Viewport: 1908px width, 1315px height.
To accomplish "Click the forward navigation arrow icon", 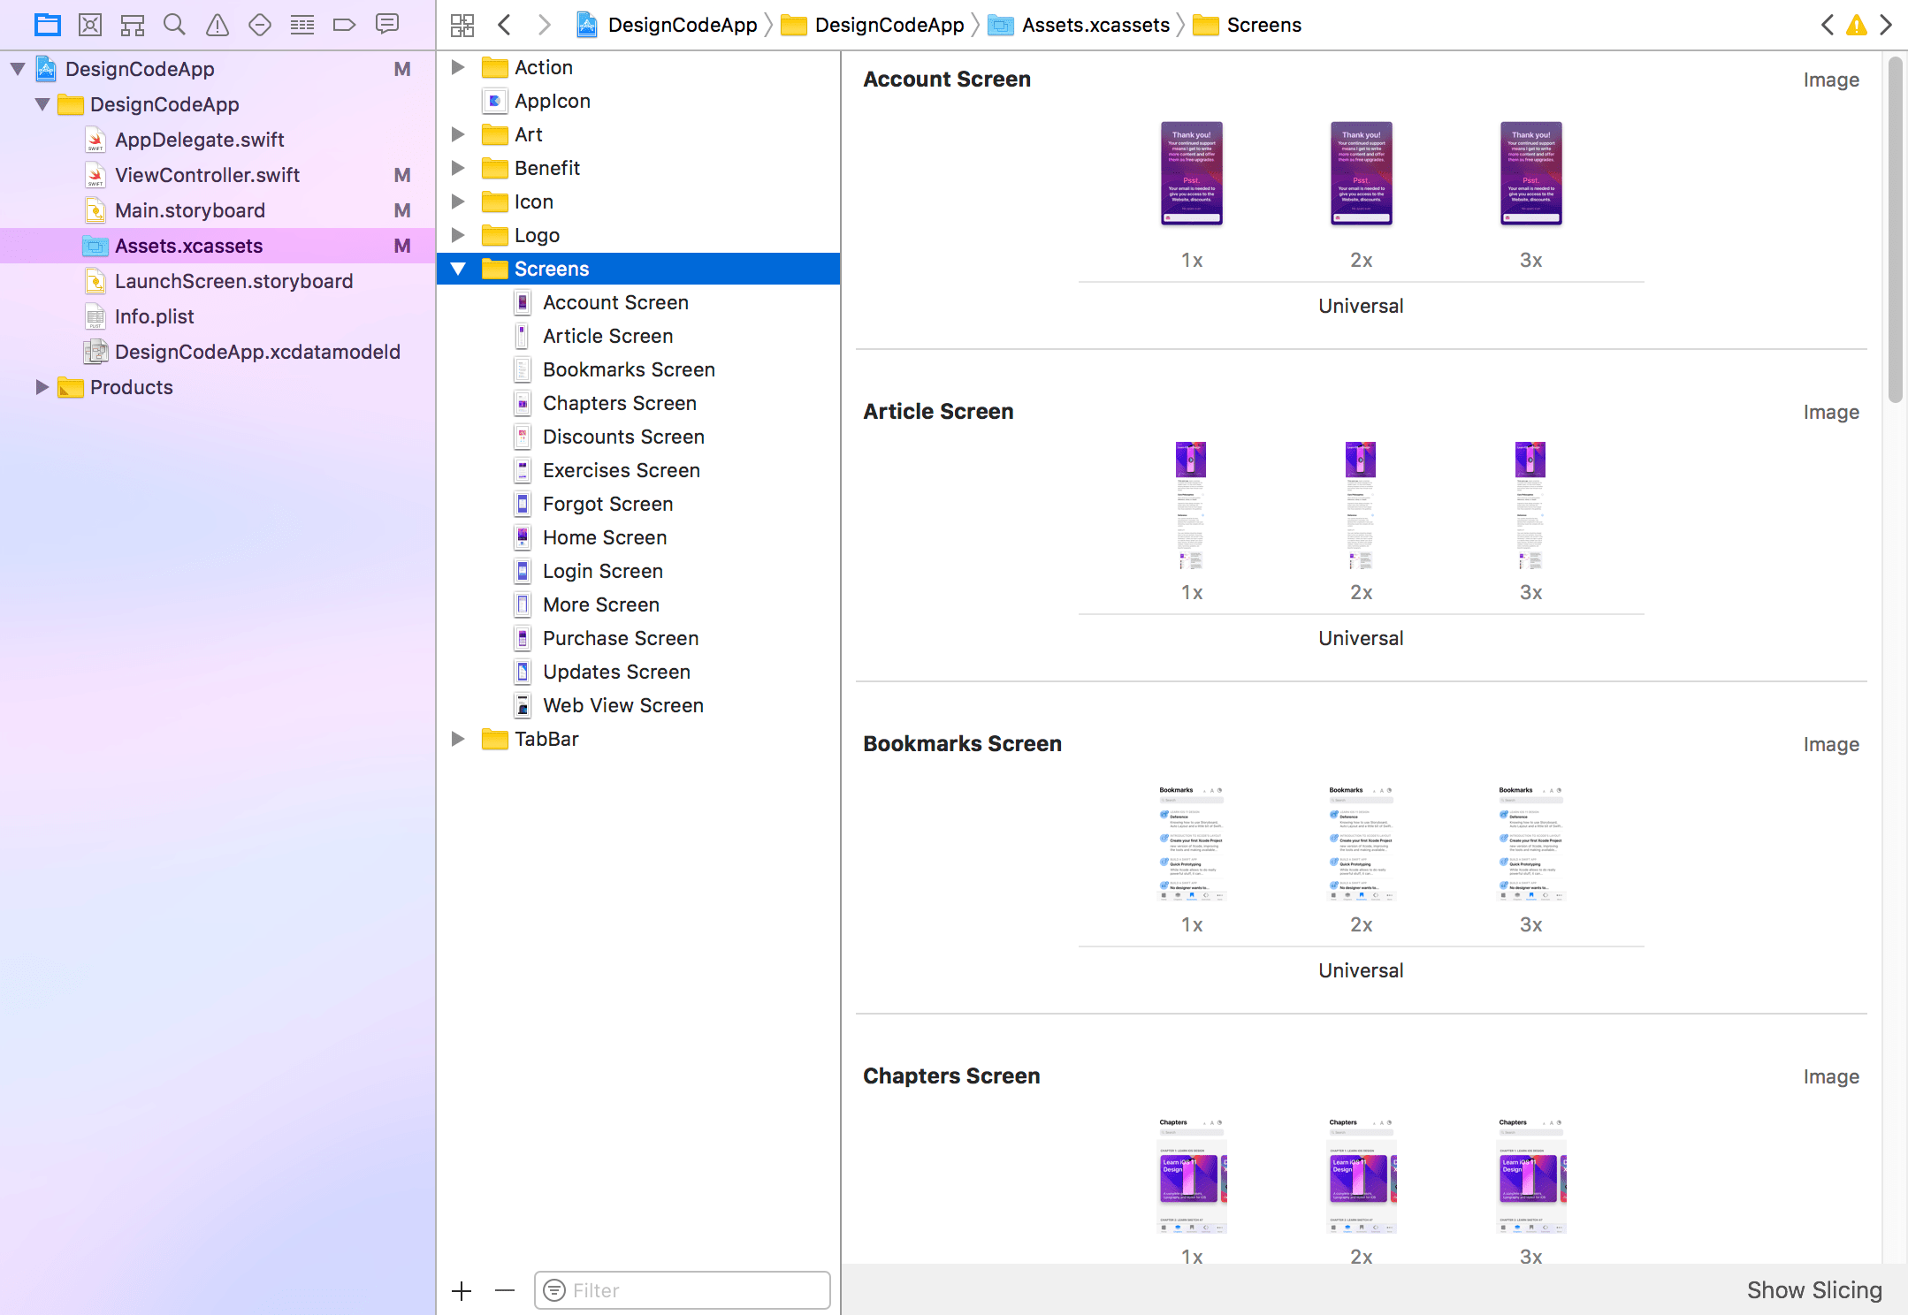I will point(544,25).
